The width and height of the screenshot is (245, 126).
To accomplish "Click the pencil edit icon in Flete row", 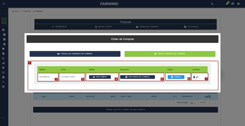I will pyautogui.click(x=207, y=97).
